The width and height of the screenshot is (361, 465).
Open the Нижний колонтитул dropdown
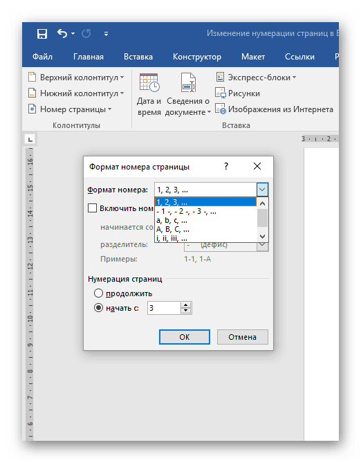[x=76, y=93]
